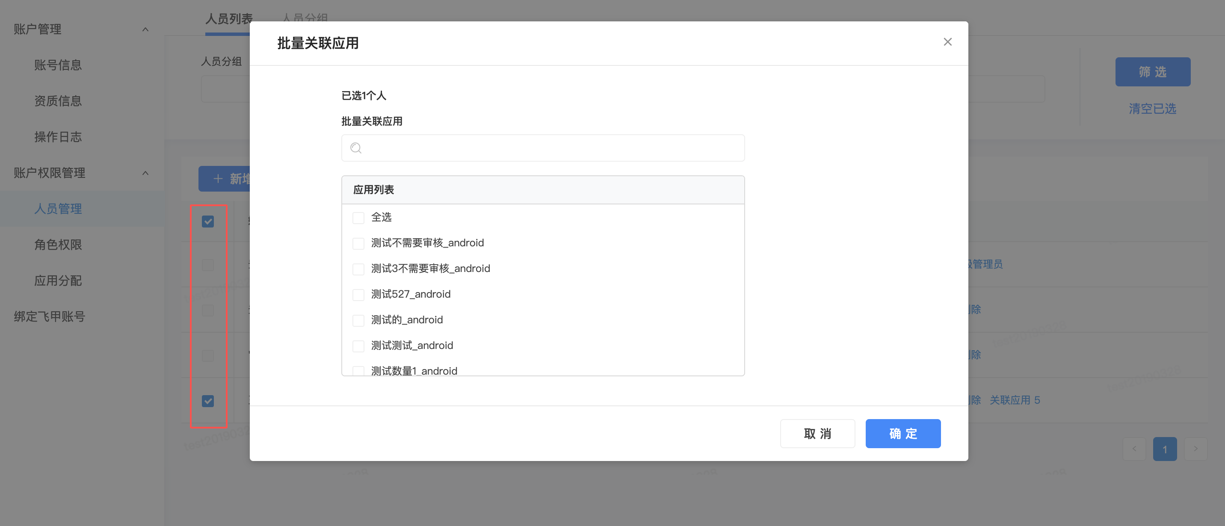The image size is (1225, 526).
Task: Collapse the 账户管理 menu chevron
Action: click(x=145, y=30)
